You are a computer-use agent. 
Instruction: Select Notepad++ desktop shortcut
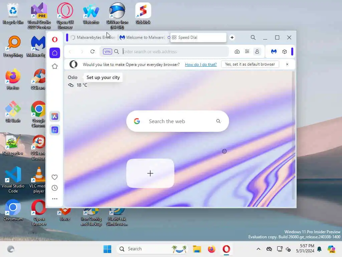pos(13,145)
